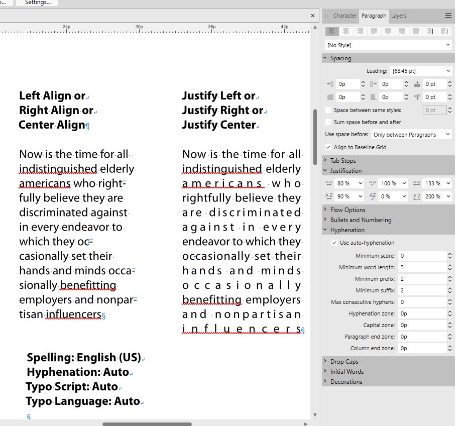
Task: Click the Align Center paragraph icon
Action: [x=346, y=31]
